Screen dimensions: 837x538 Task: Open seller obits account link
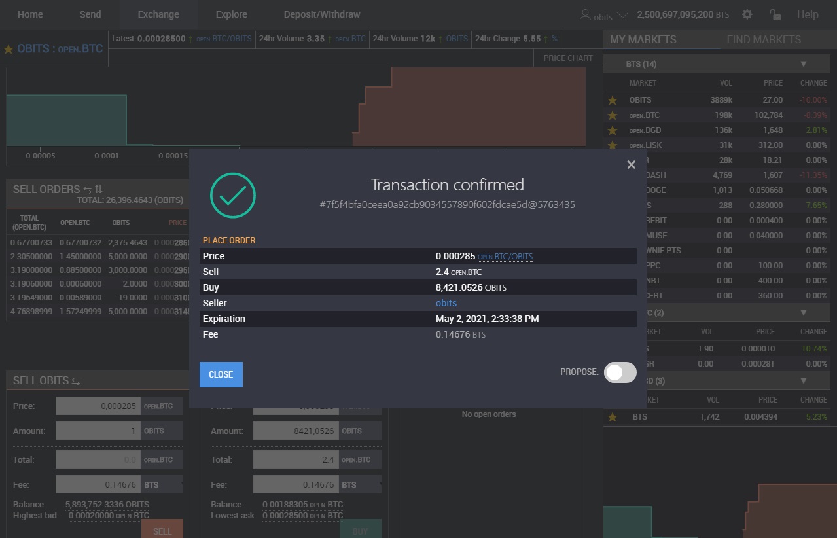tap(446, 303)
